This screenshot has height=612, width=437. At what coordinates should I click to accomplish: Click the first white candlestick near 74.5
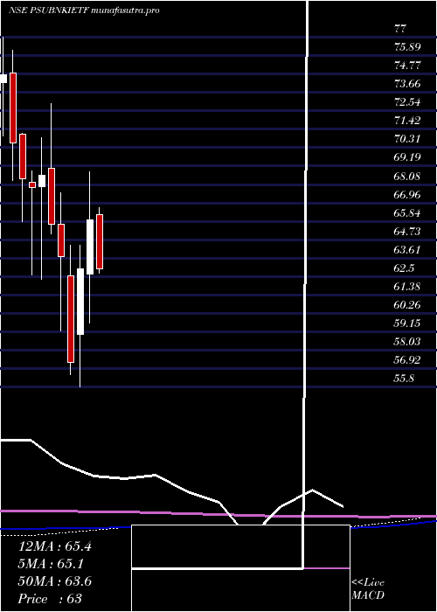(x=3, y=79)
